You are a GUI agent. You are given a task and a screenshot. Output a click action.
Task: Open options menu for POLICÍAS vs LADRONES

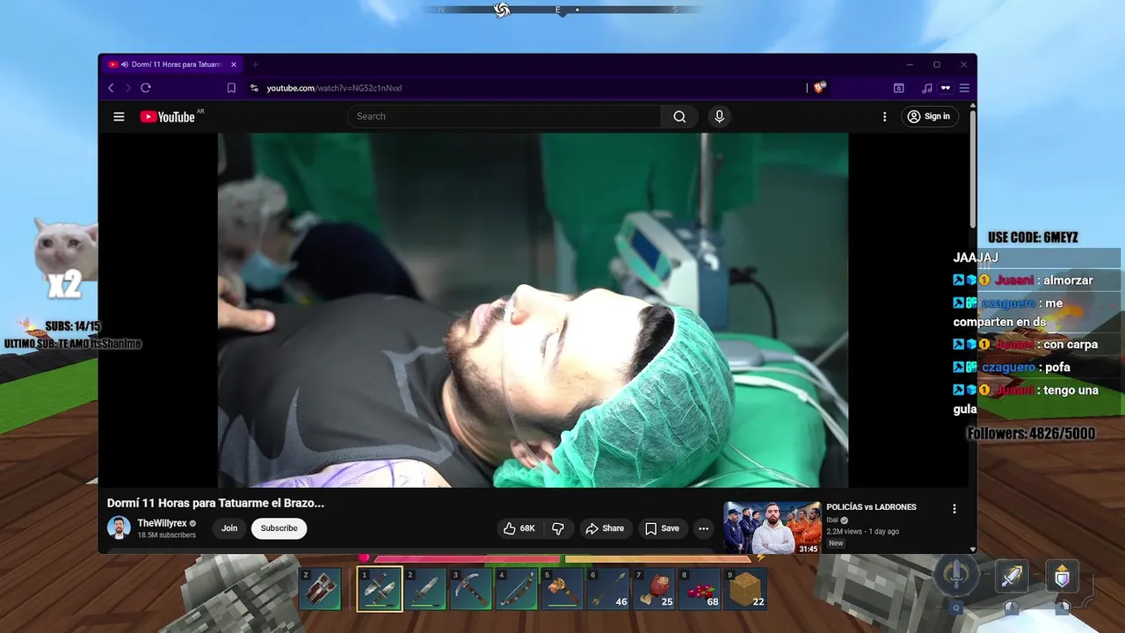(x=954, y=508)
